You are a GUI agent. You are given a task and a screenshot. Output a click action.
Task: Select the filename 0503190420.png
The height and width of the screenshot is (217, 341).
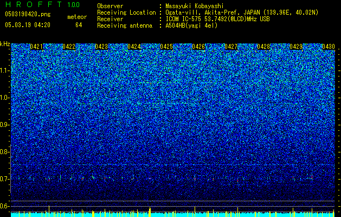coord(28,14)
